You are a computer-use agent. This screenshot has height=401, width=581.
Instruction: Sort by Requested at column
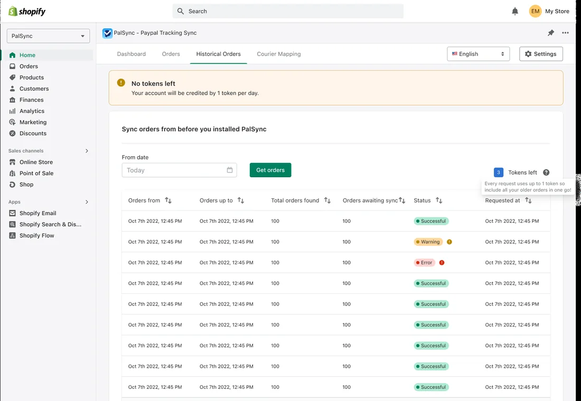(x=528, y=200)
